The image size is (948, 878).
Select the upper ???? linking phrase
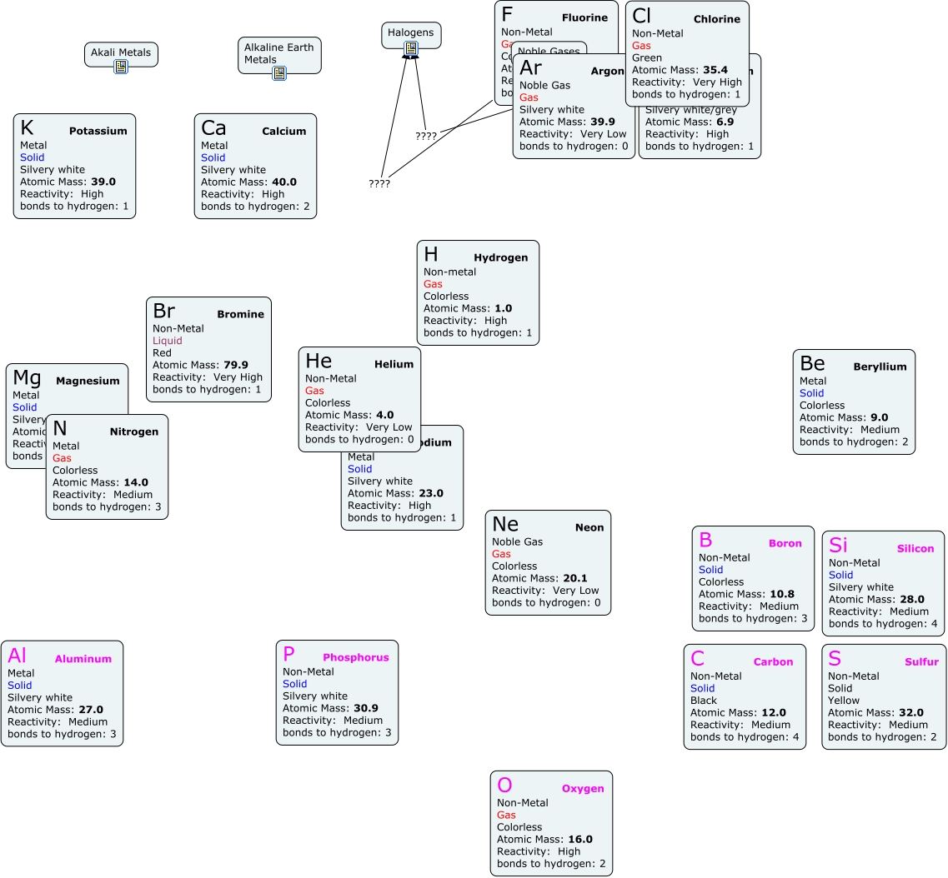(426, 136)
